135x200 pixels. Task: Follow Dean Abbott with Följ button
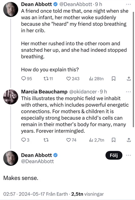pos(114,155)
